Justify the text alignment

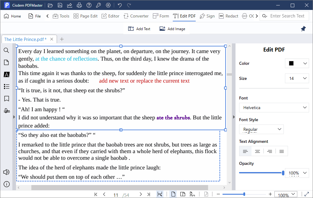pyautogui.click(x=282, y=151)
